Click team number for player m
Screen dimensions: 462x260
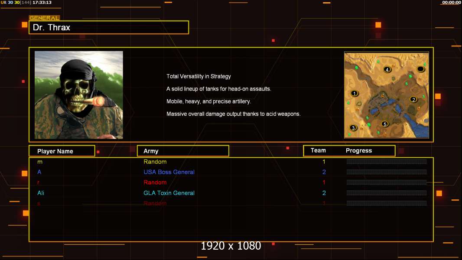pyautogui.click(x=324, y=162)
